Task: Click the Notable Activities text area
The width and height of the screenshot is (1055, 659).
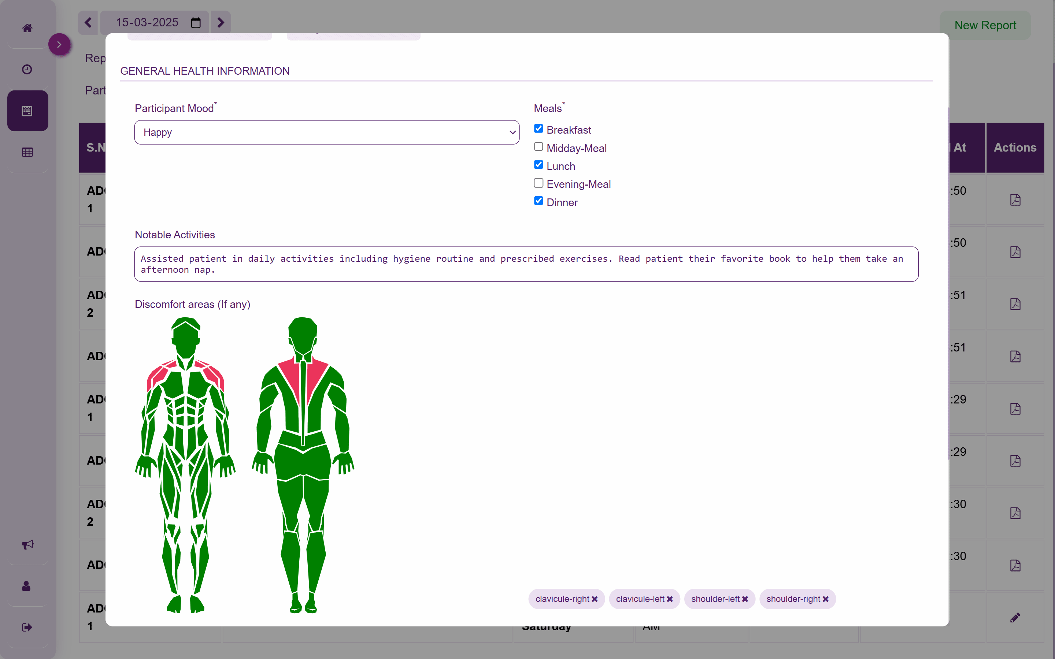Action: click(x=526, y=264)
